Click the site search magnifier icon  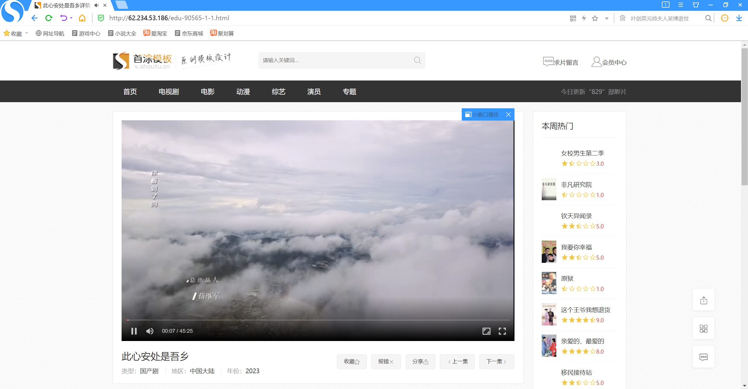pos(417,60)
